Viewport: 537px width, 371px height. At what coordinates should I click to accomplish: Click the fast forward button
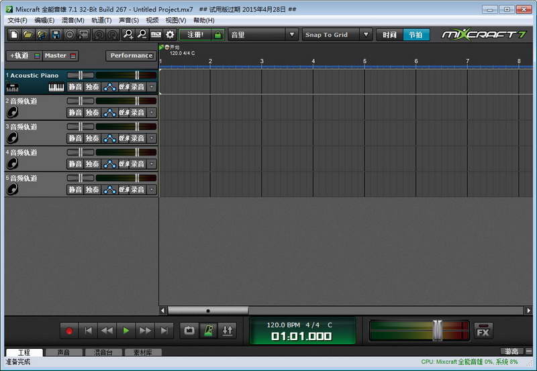tap(145, 331)
